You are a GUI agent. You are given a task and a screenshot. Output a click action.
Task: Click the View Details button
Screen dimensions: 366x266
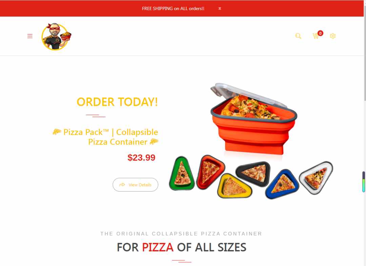click(x=135, y=185)
